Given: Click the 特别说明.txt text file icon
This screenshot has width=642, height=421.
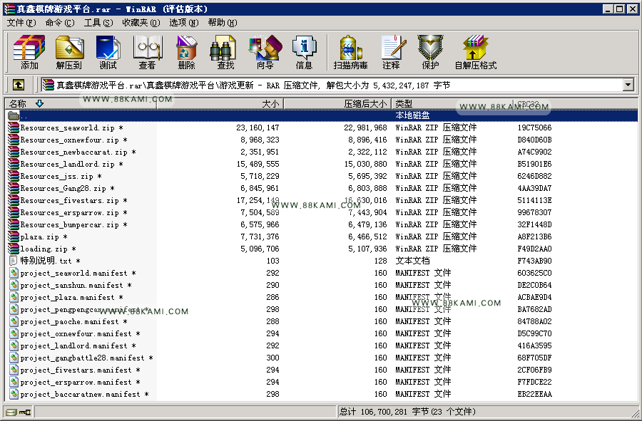Looking at the screenshot, I should (14, 261).
